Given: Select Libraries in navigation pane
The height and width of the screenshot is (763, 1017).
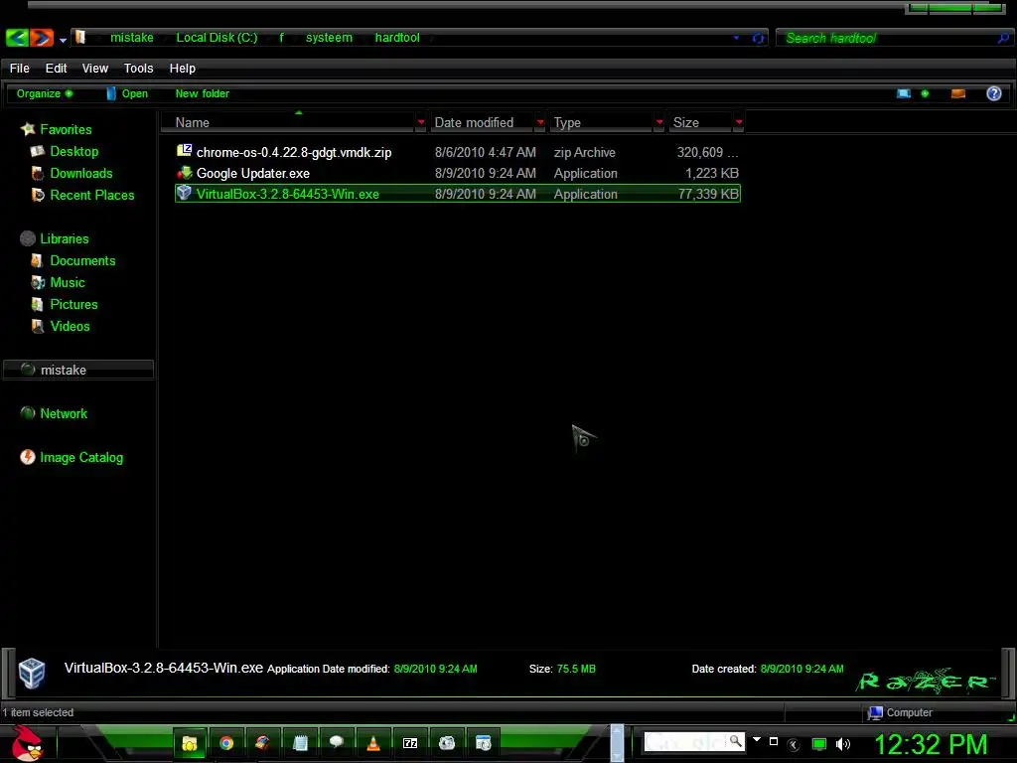Looking at the screenshot, I should coord(65,238).
